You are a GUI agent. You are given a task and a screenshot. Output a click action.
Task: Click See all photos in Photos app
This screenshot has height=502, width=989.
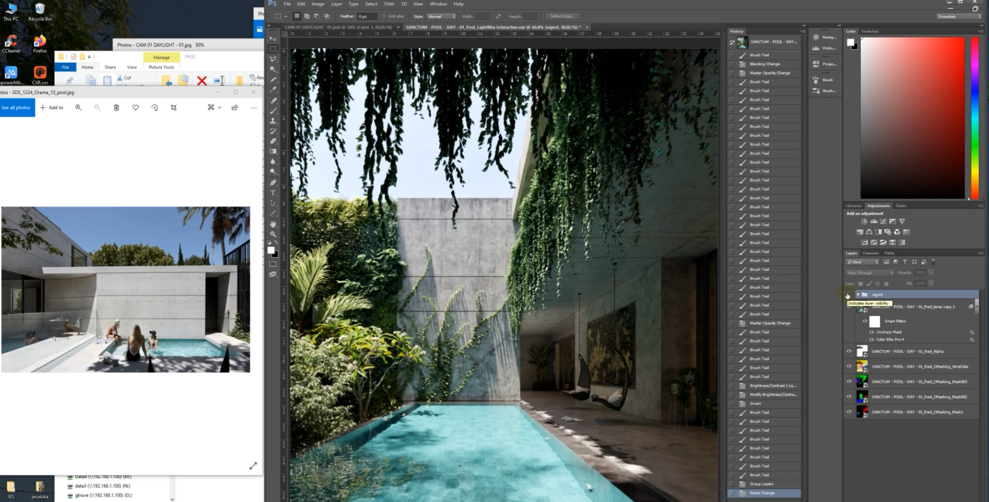pyautogui.click(x=17, y=107)
